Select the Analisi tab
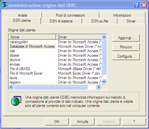This screenshot has height=129, width=149. [23, 15]
